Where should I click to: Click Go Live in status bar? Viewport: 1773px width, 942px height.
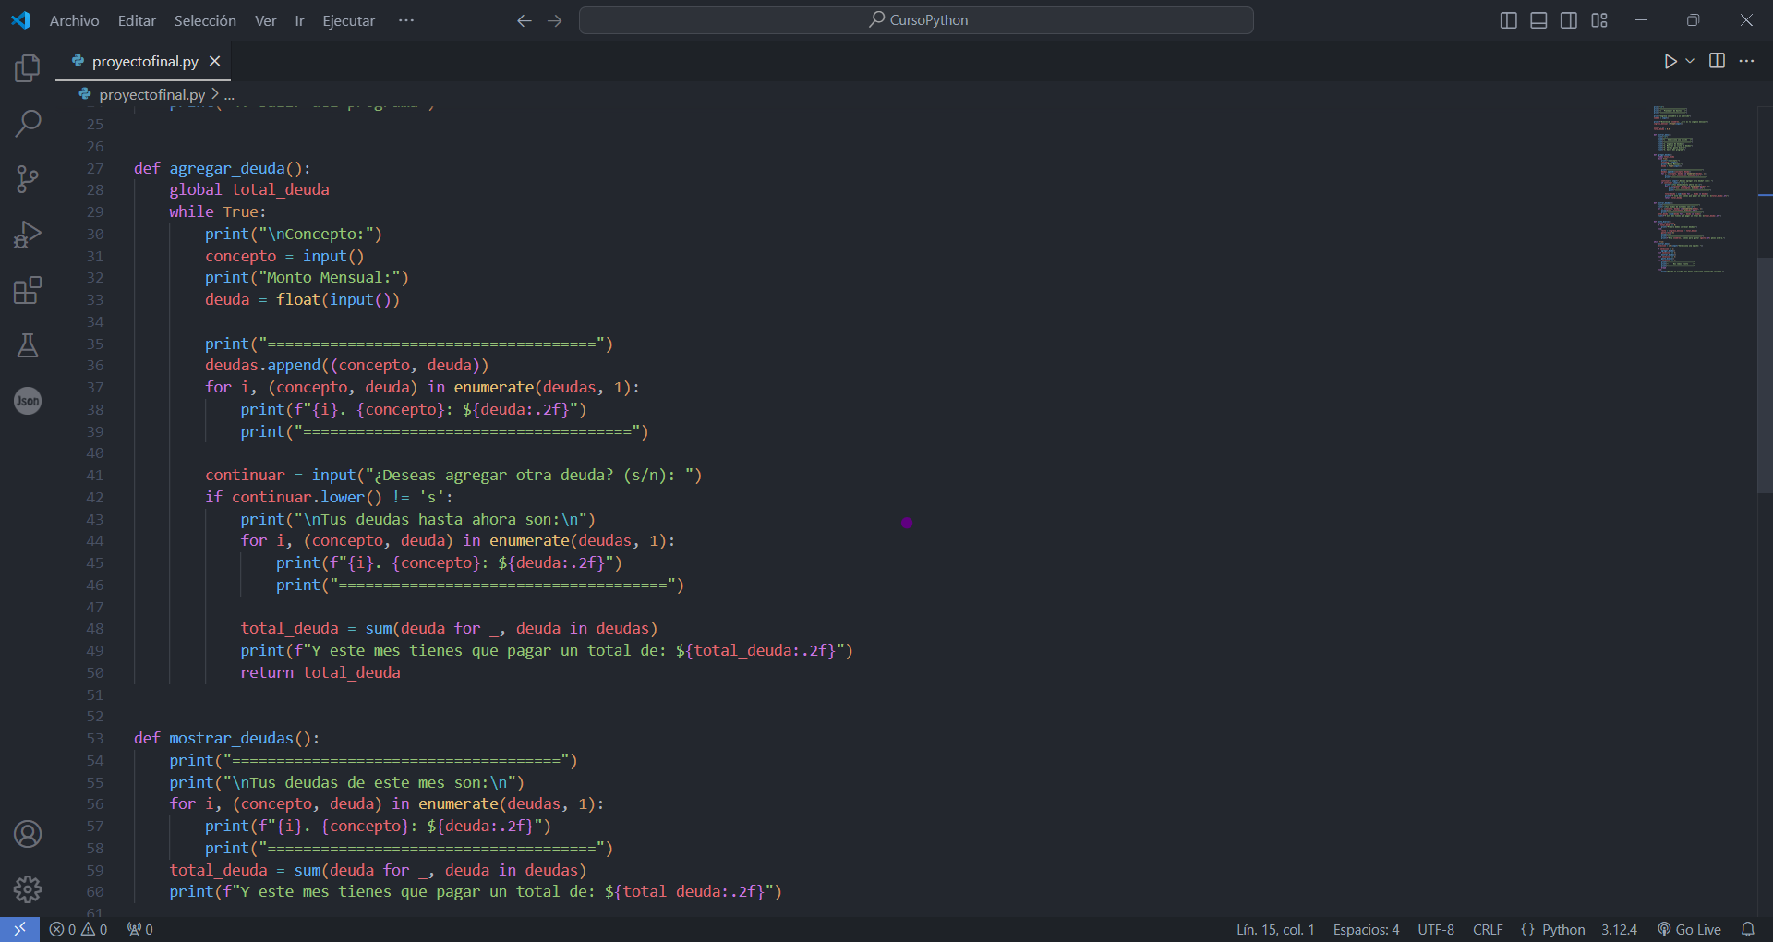(x=1689, y=929)
